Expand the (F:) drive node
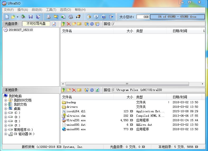Screen dimensions: 208x151 tap(6, 125)
